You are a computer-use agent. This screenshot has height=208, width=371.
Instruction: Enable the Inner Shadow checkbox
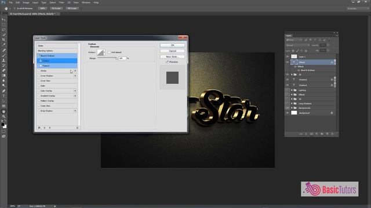click(39, 76)
